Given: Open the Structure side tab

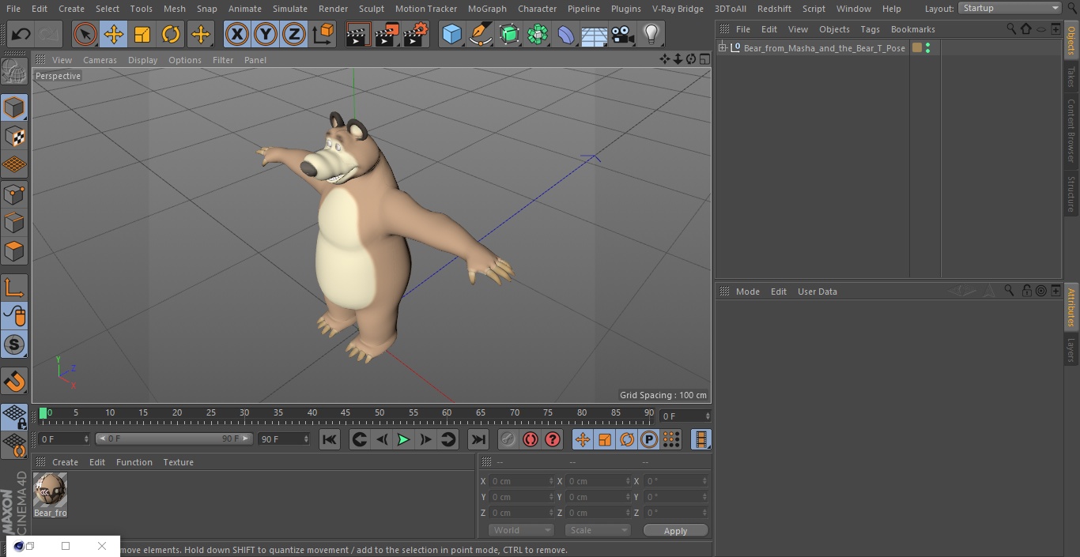Looking at the screenshot, I should tap(1071, 194).
